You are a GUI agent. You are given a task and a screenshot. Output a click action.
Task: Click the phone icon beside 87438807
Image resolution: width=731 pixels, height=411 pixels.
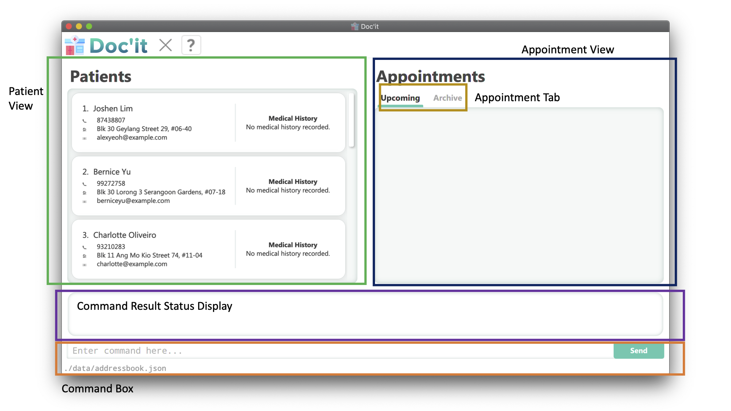point(84,121)
